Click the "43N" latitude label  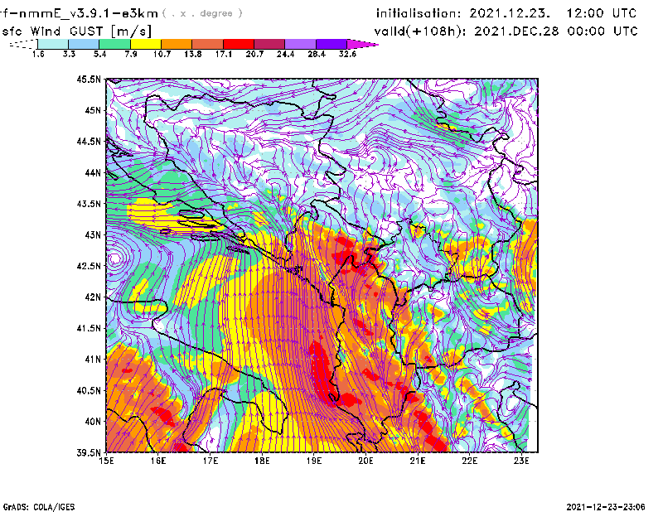93,234
